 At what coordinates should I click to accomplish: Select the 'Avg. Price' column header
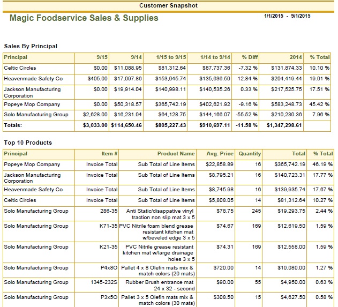(x=220, y=153)
